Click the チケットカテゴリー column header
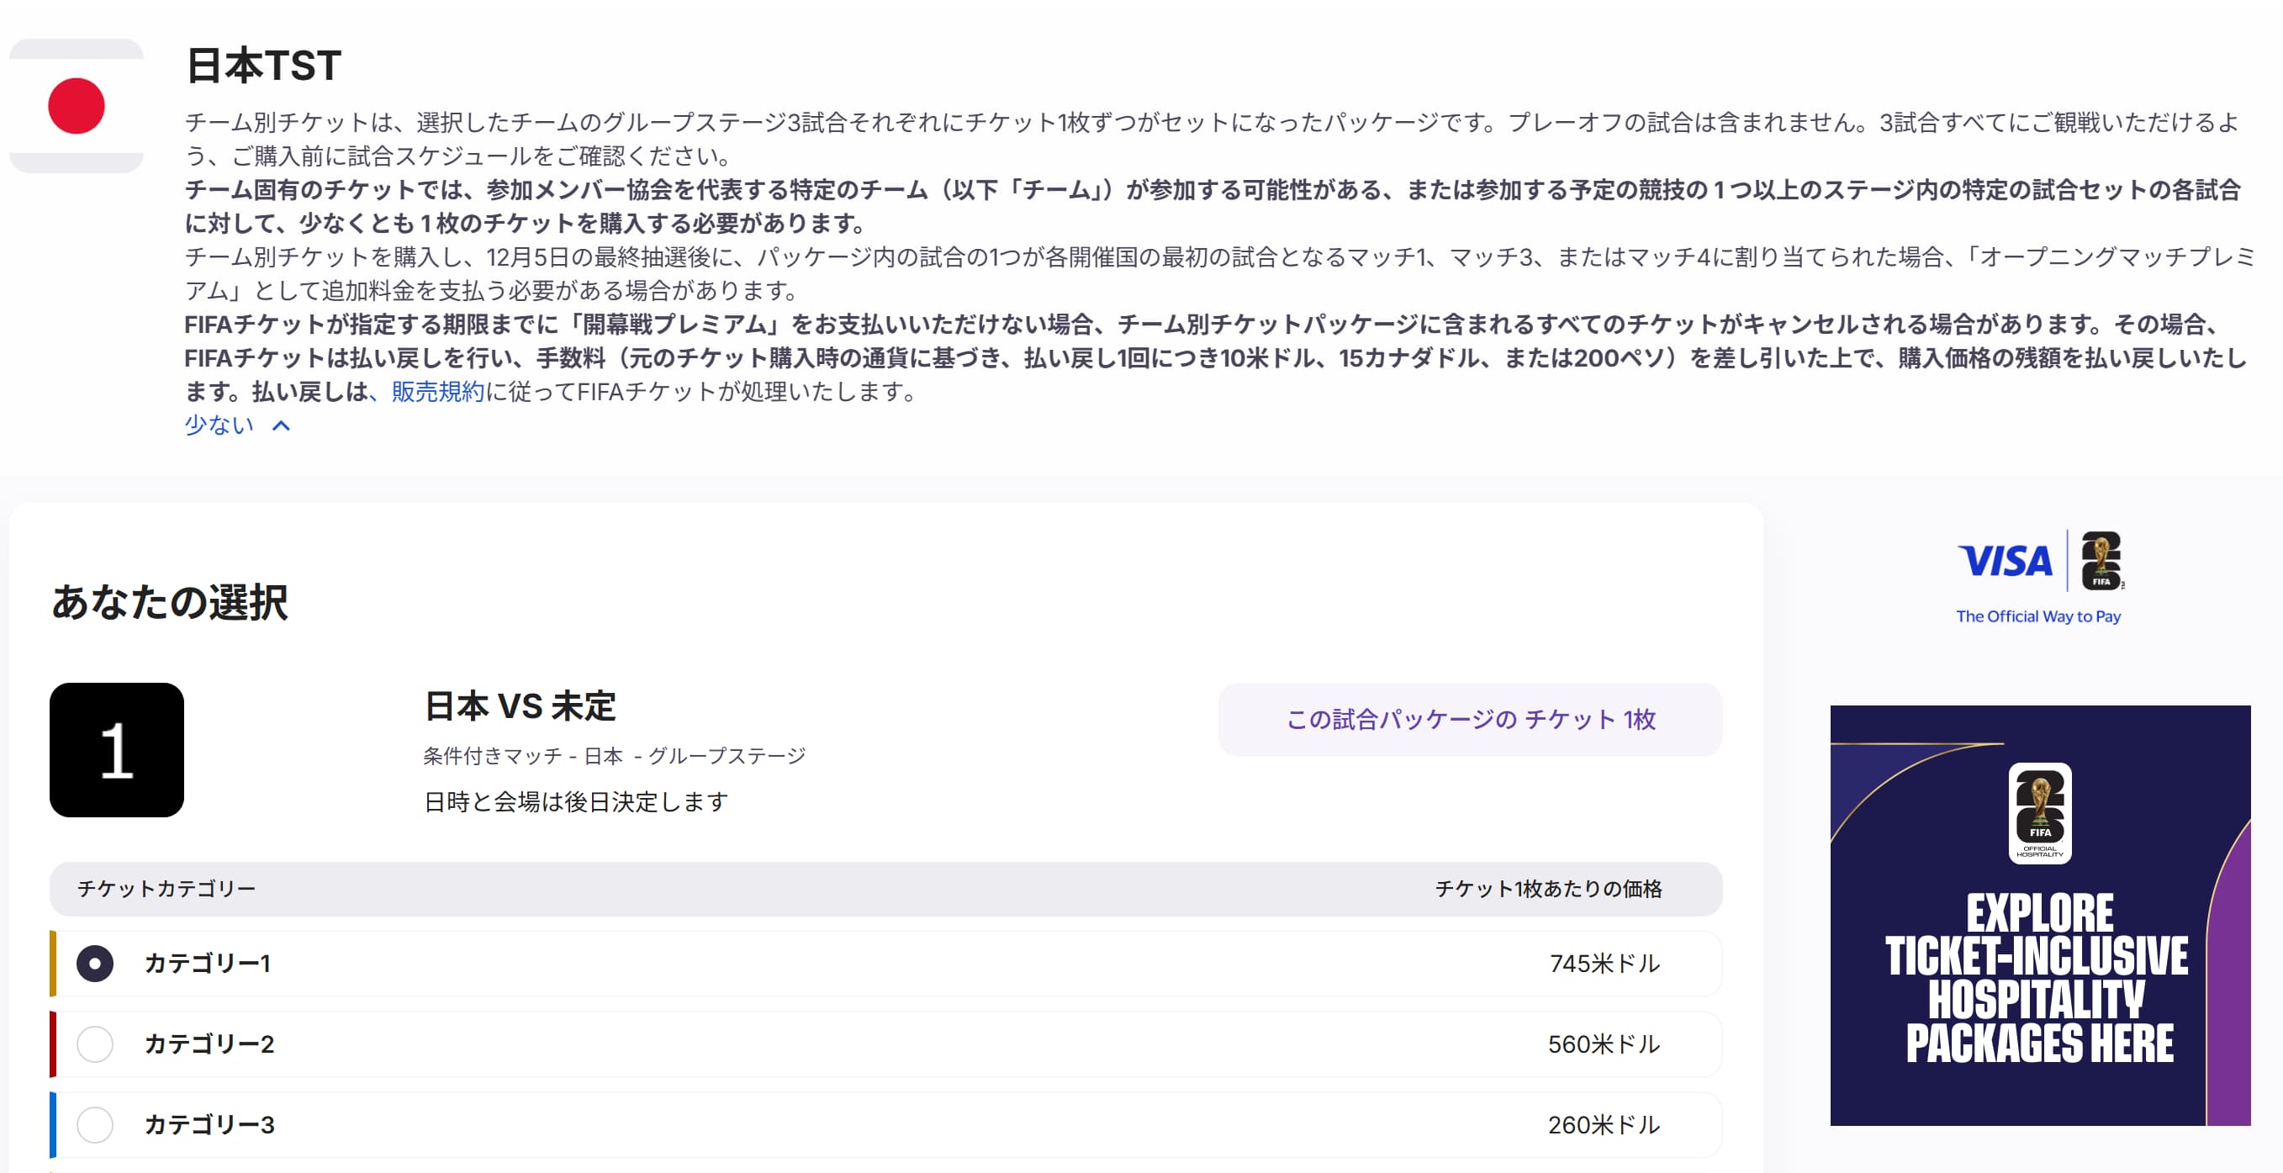2283x1173 pixels. [x=166, y=889]
